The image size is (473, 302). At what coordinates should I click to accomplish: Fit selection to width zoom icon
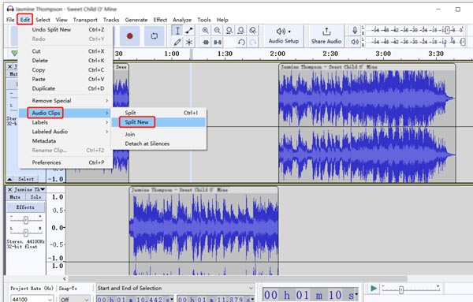click(x=229, y=31)
